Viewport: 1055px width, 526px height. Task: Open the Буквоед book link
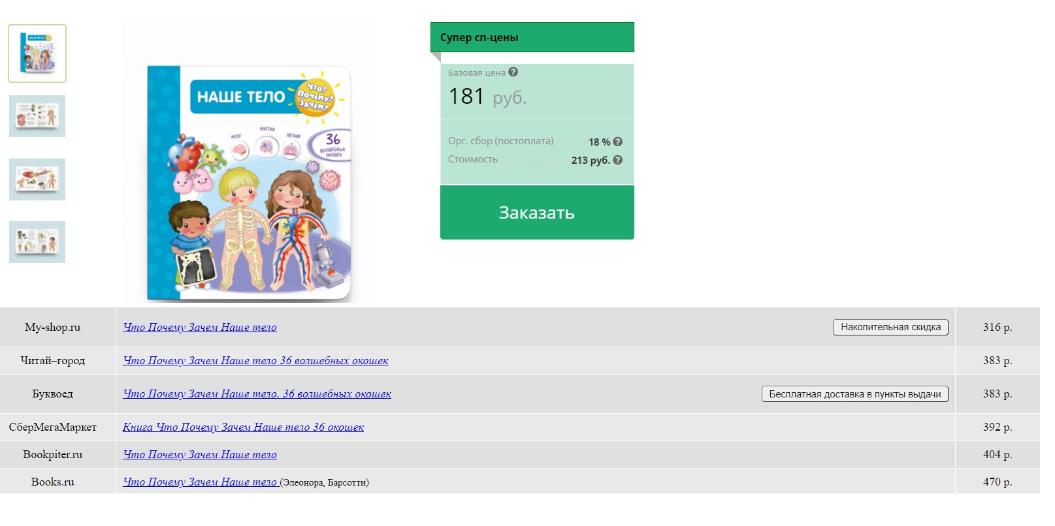coord(257,394)
